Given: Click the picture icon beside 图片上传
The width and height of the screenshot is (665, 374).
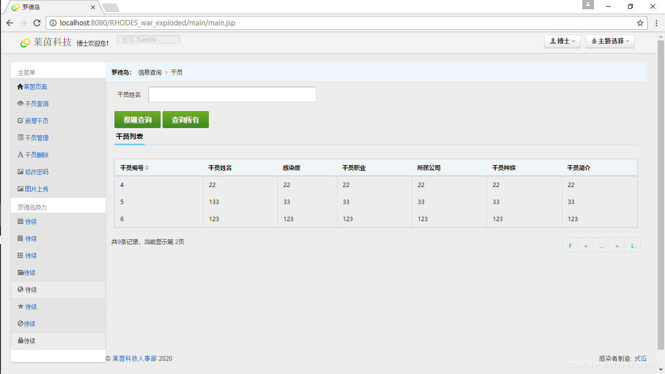Looking at the screenshot, I should click(20, 188).
